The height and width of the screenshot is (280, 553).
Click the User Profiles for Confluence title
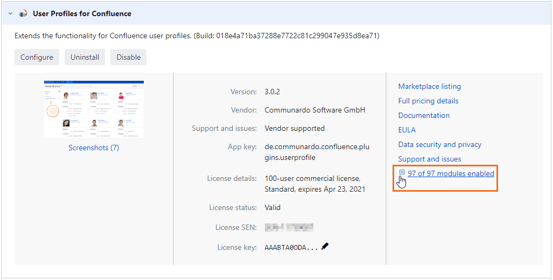coord(82,14)
